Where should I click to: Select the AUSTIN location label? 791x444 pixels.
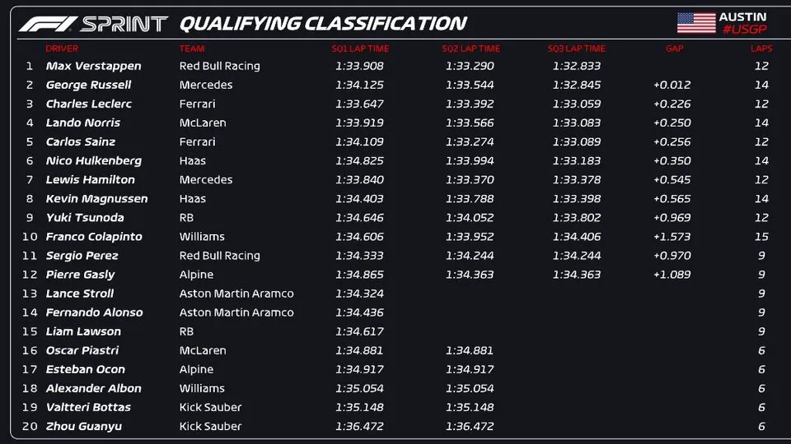click(x=742, y=16)
